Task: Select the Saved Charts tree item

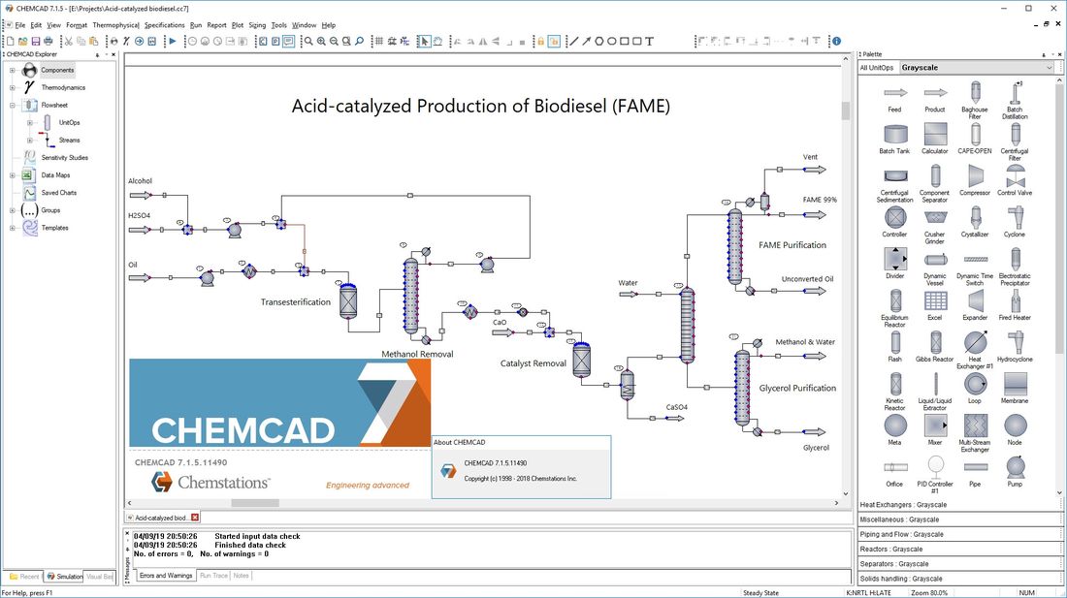Action: click(59, 193)
